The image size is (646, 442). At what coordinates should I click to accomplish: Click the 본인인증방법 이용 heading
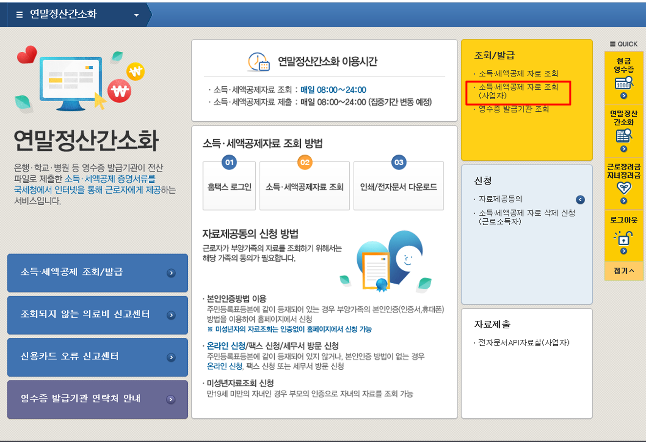click(x=237, y=299)
